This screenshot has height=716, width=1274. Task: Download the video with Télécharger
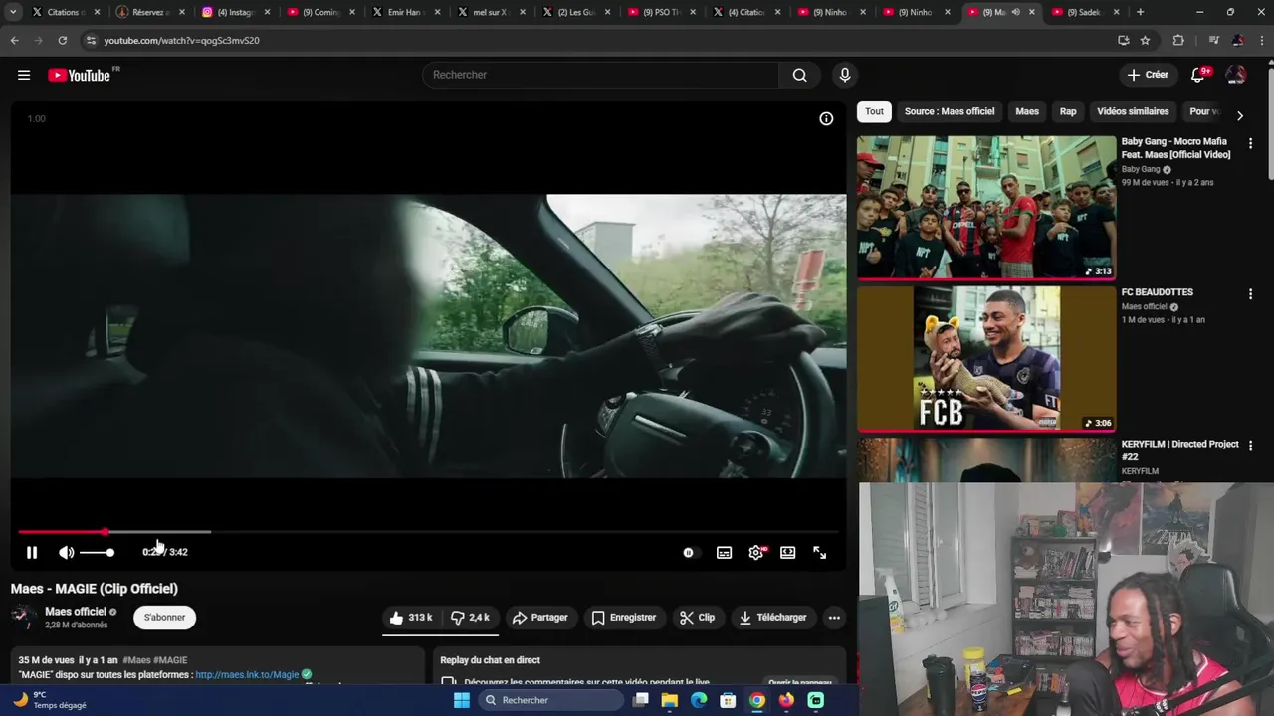[773, 618]
